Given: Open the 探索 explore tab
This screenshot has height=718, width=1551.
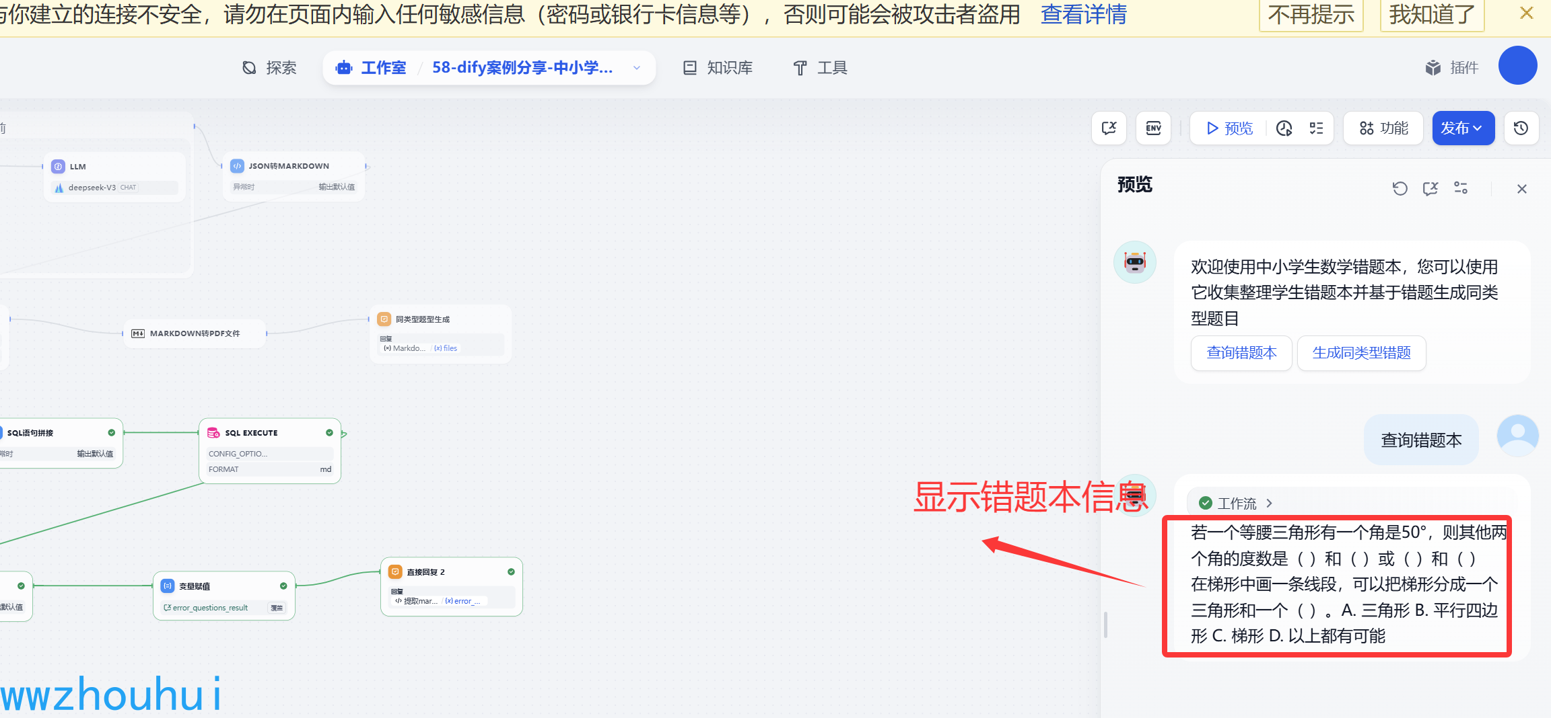Looking at the screenshot, I should 269,68.
